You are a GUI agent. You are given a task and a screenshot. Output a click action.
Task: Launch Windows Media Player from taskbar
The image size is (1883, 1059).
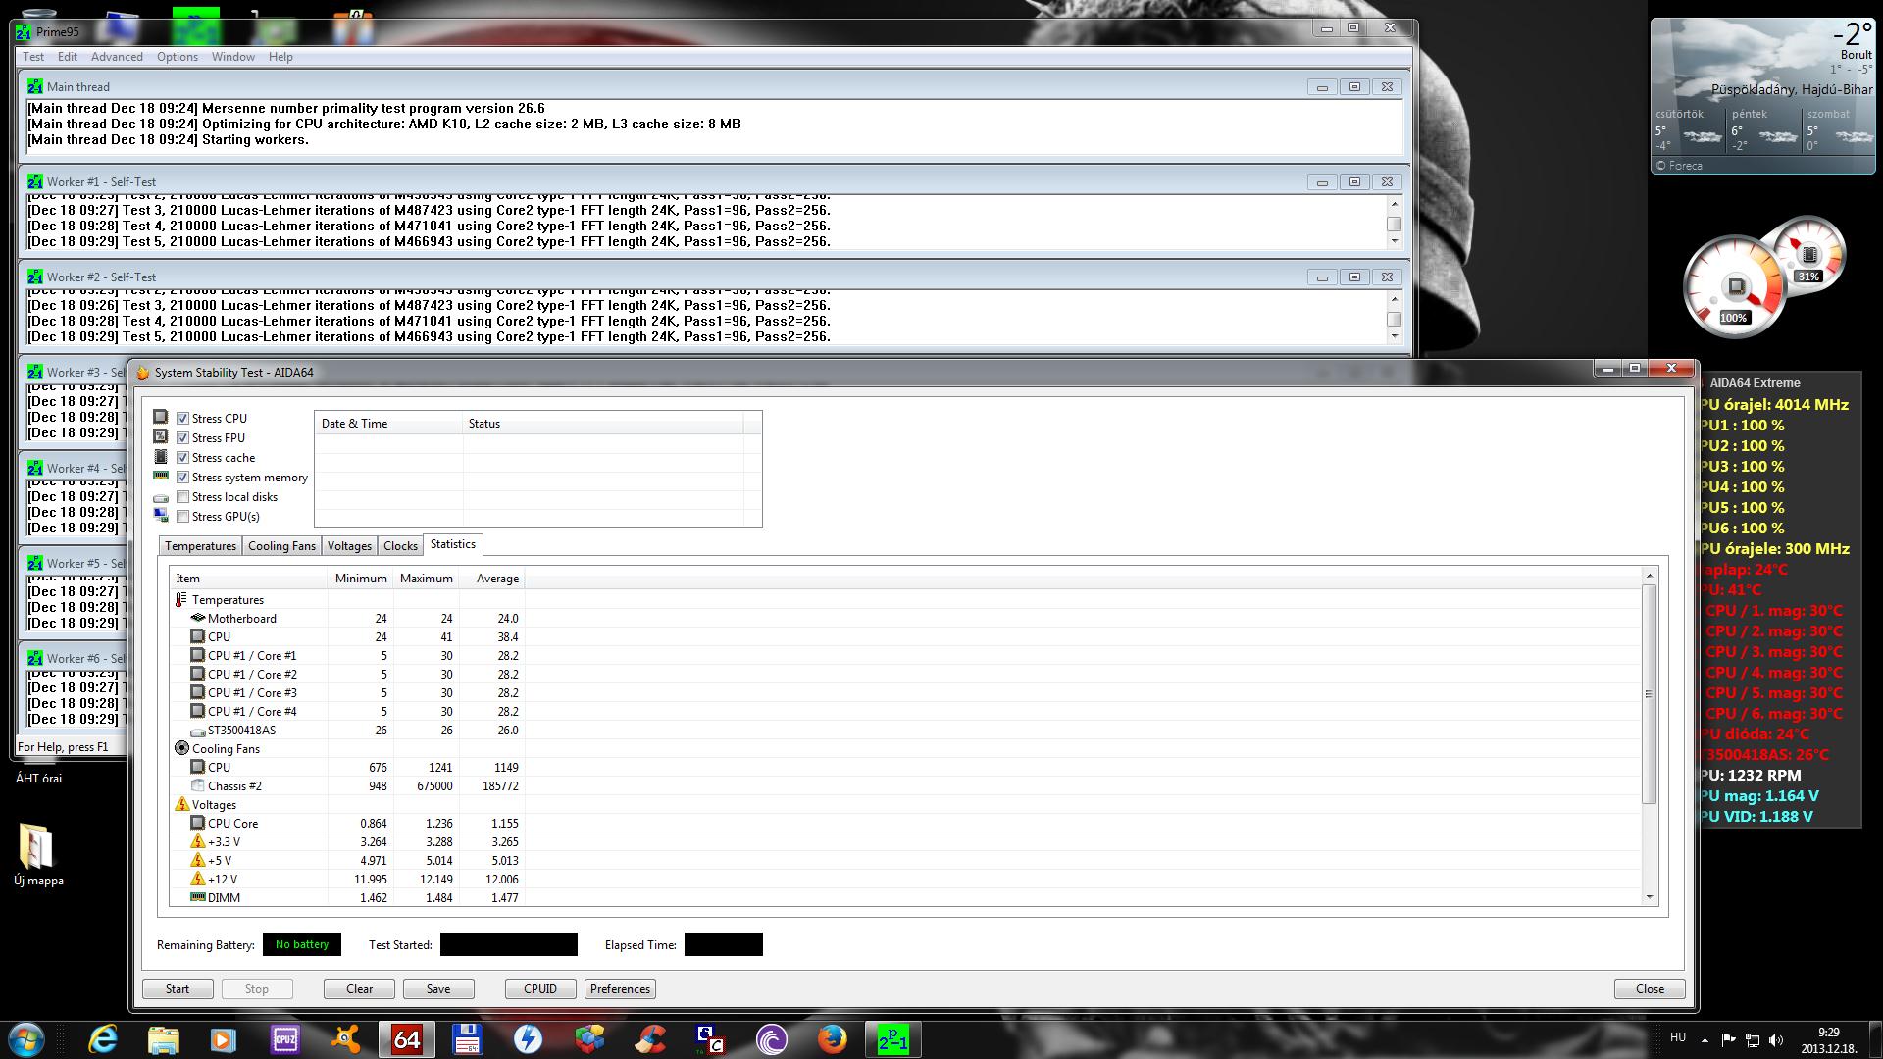[x=224, y=1038]
